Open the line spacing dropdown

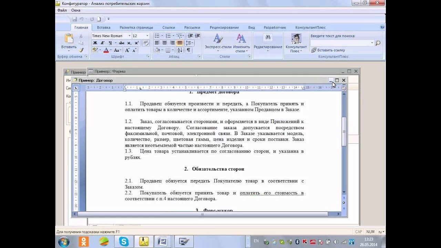point(190,43)
